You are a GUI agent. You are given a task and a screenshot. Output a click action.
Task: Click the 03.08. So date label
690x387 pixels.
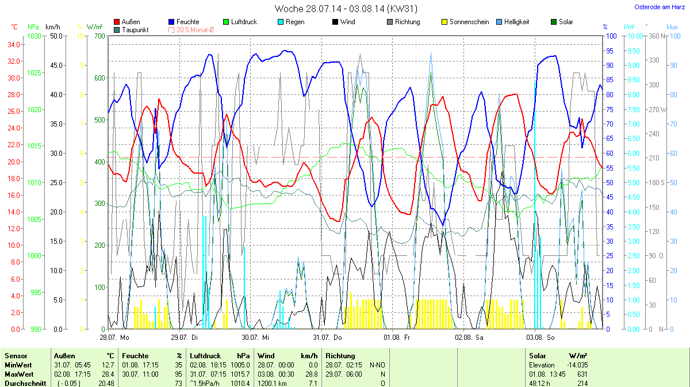pos(542,338)
